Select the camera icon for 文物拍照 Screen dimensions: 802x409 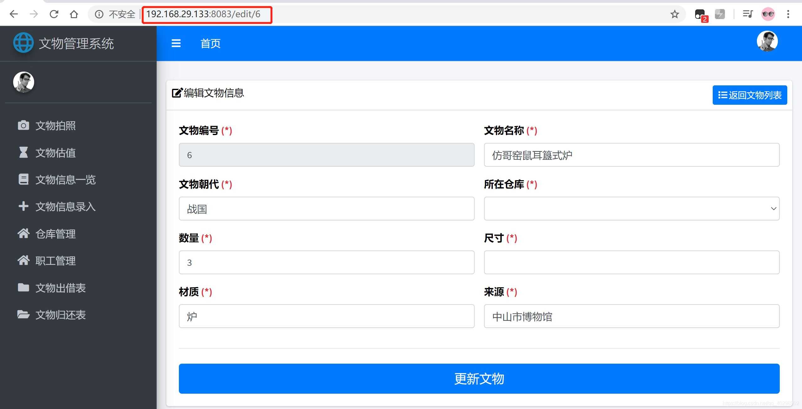coord(23,125)
